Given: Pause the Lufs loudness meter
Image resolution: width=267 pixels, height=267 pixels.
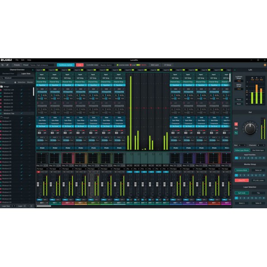Looking at the screenshot, I should click(239, 99).
